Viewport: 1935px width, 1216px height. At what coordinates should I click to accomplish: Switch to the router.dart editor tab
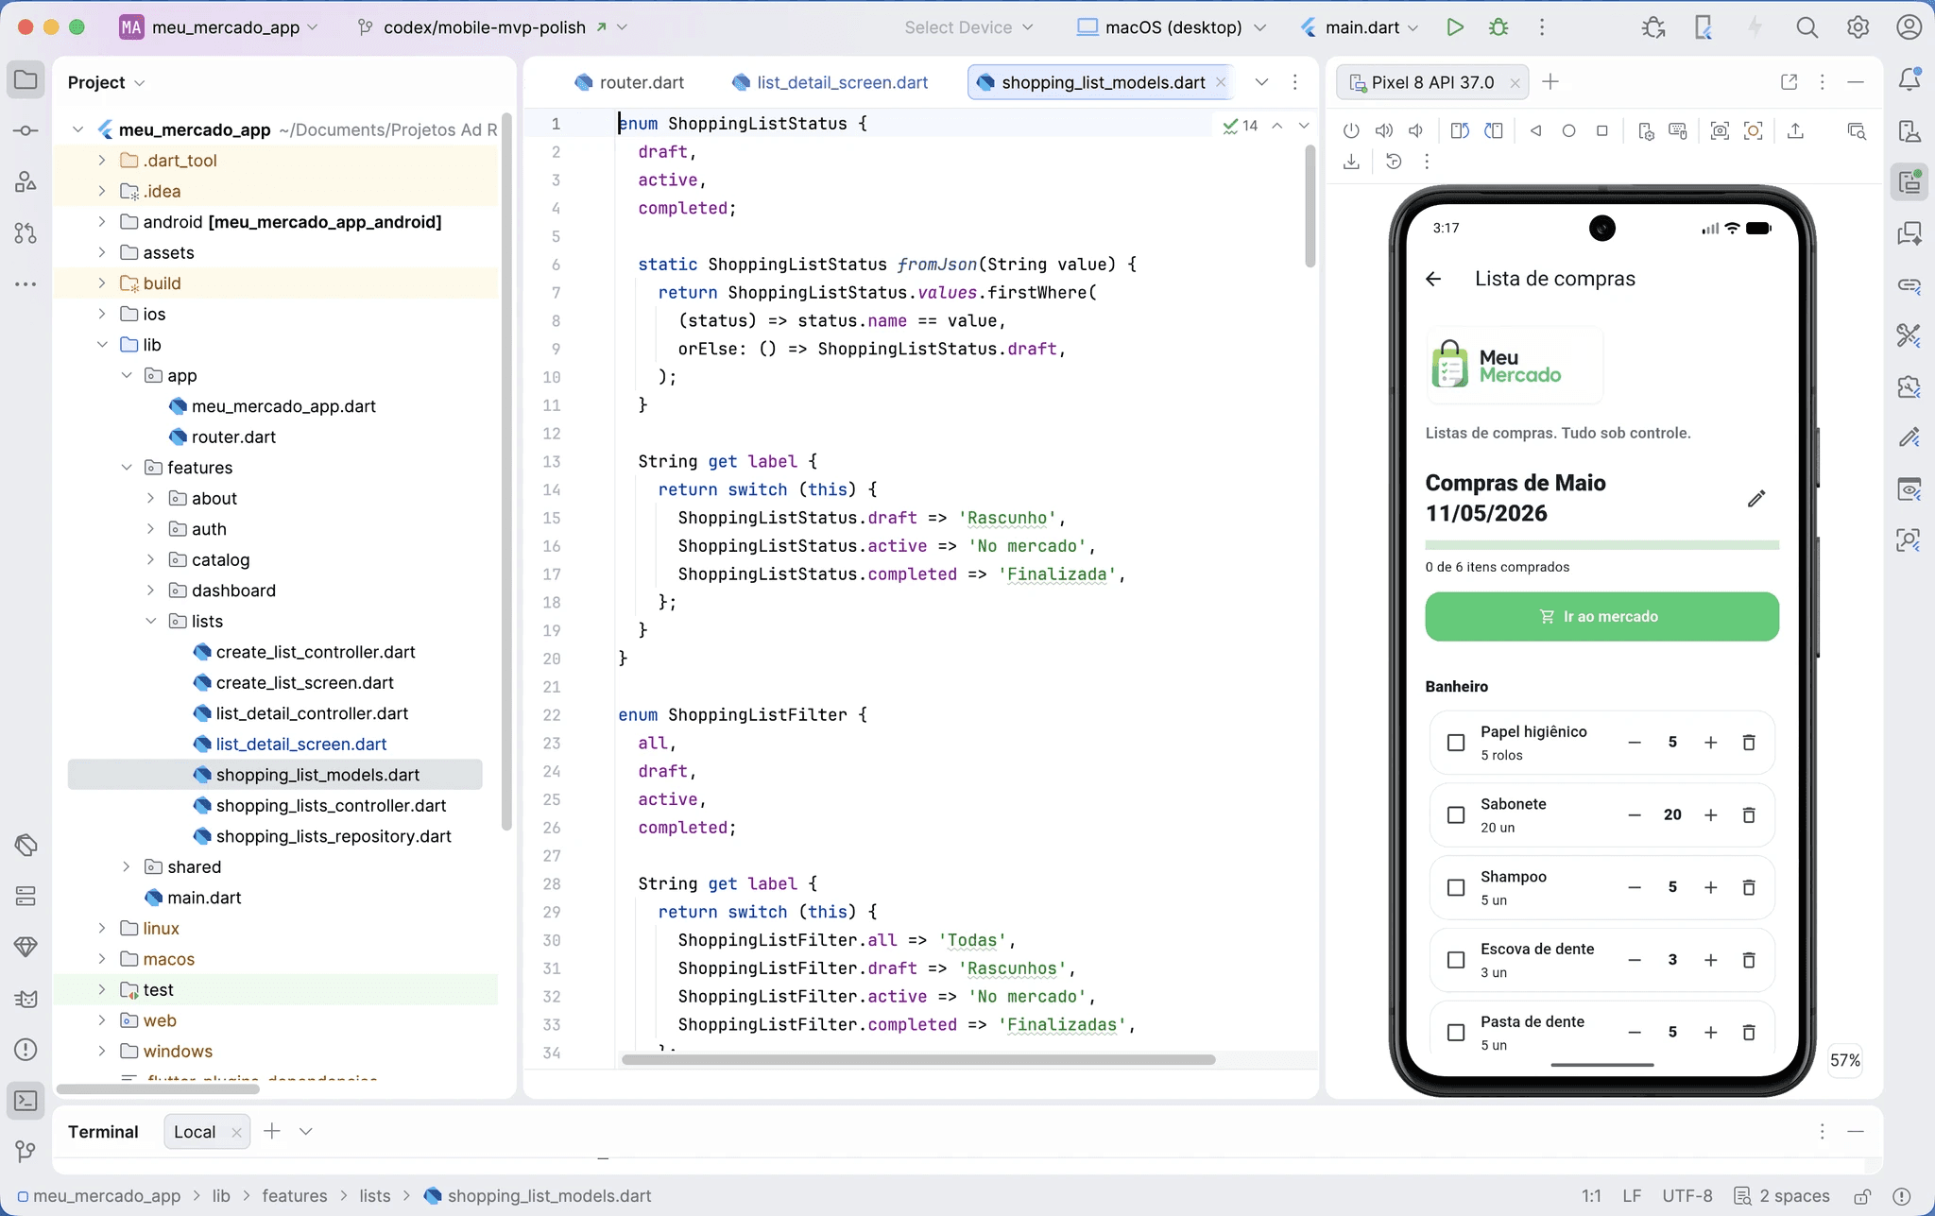tap(629, 82)
